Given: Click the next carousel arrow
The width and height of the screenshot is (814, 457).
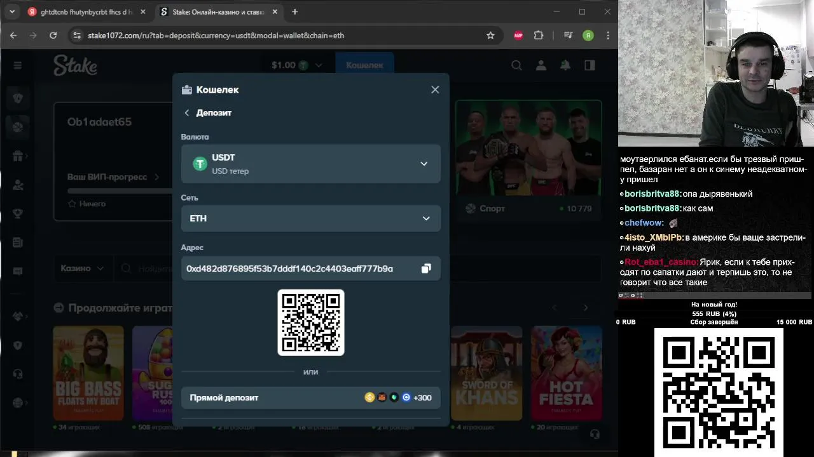Looking at the screenshot, I should click(x=586, y=308).
